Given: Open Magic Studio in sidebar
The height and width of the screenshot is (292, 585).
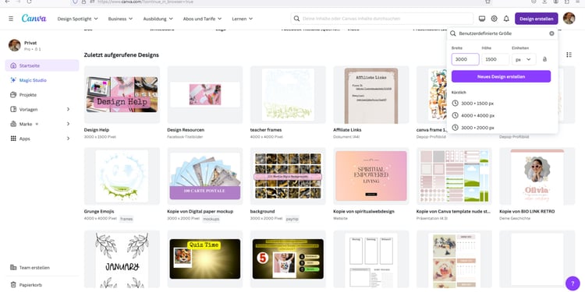Looking at the screenshot, I should (42, 80).
